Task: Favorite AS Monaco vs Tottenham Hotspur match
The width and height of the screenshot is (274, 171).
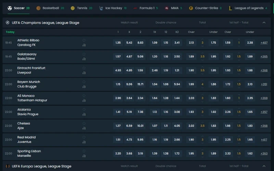Action: tap(84, 96)
